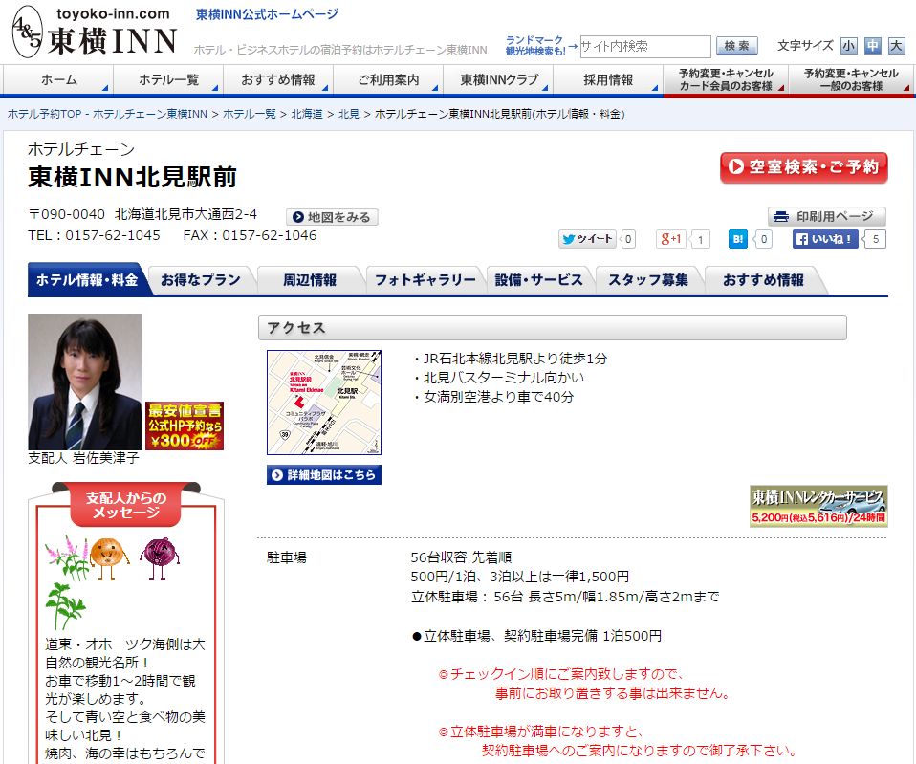Click breadcrumb link 北海道
916x764 pixels.
point(307,114)
